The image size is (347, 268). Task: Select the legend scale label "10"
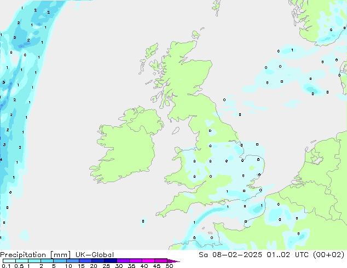pos(68,266)
